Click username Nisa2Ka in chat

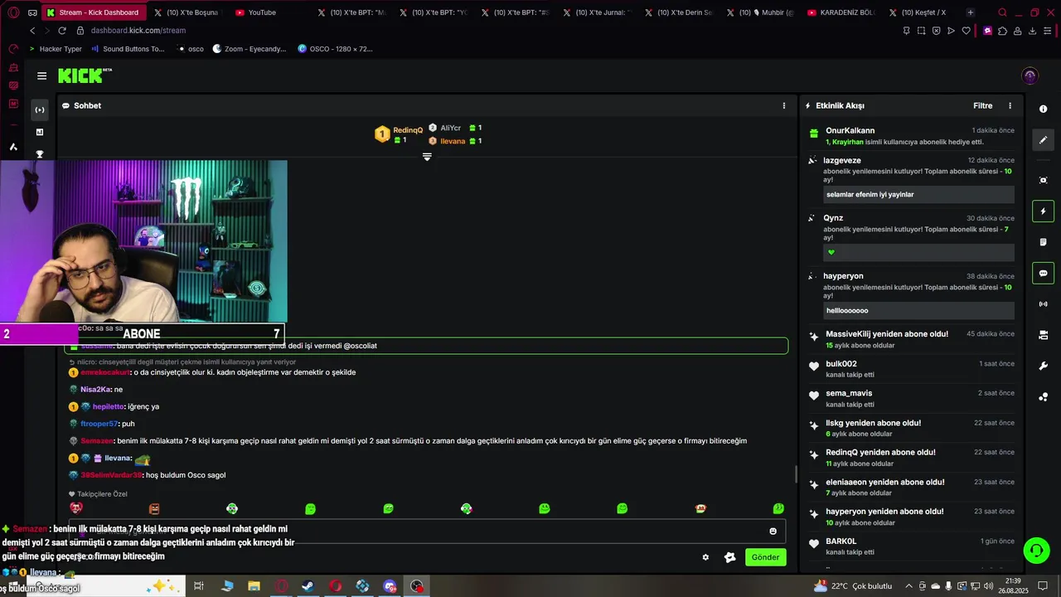pyautogui.click(x=95, y=390)
